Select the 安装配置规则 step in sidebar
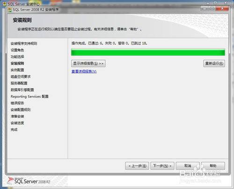This screenshot has width=234, height=189. pos(21,110)
